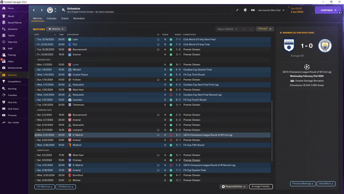Navigate back with the left arrow
Image resolution: width=344 pixels, height=194 pixels.
[34, 10]
